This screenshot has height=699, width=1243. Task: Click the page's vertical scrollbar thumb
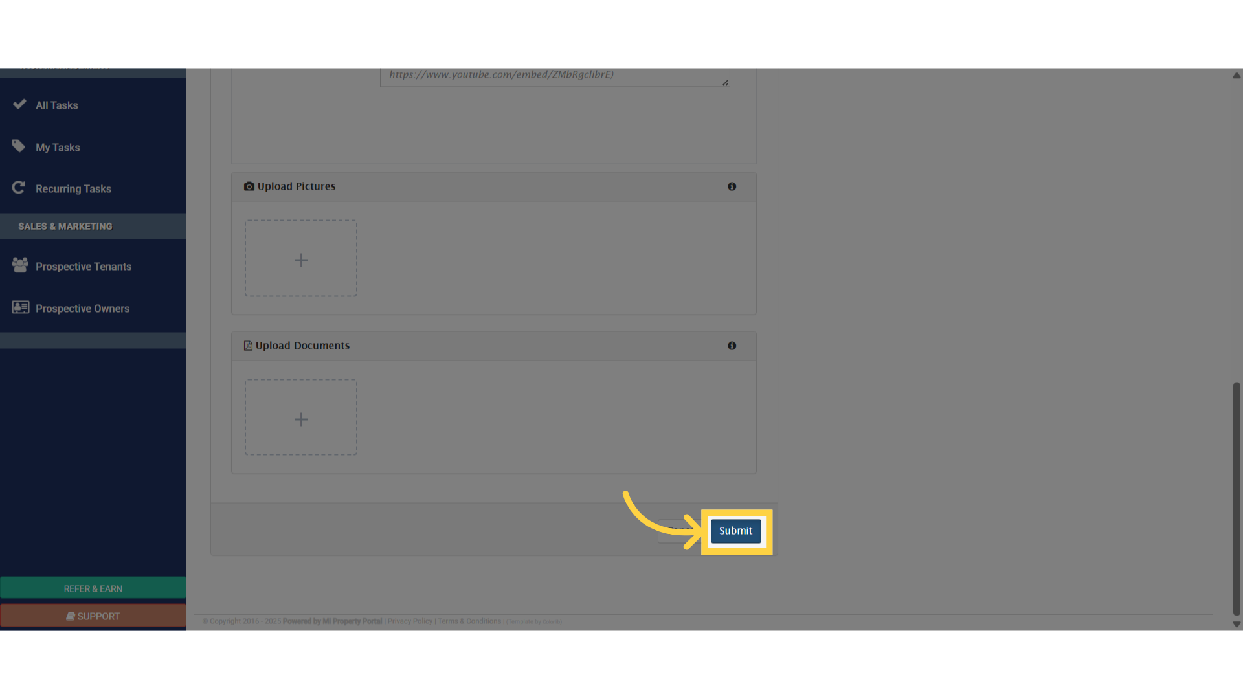[x=1236, y=498]
